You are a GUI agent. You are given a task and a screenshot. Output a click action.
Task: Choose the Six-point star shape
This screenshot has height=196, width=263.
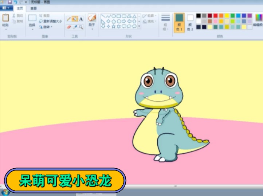119,26
